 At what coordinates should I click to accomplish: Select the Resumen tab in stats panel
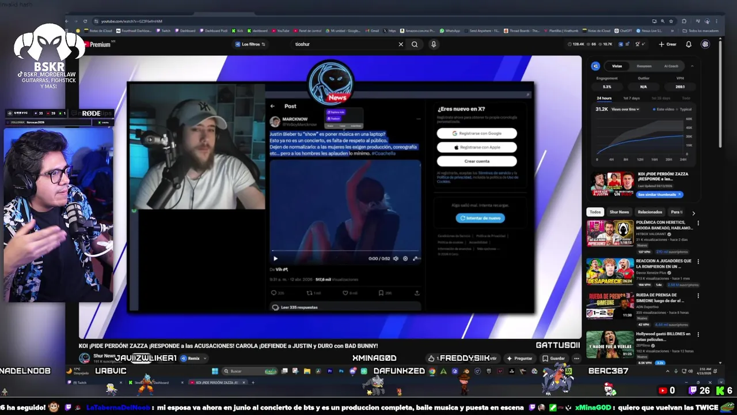click(644, 66)
